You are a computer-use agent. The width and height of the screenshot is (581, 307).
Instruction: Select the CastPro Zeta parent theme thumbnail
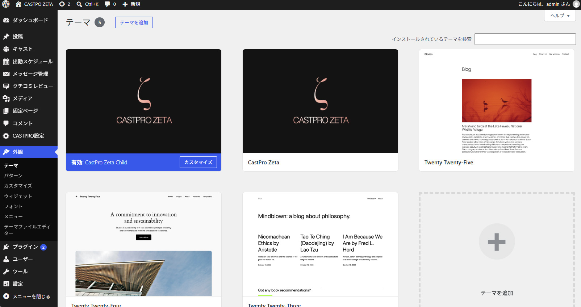320,101
